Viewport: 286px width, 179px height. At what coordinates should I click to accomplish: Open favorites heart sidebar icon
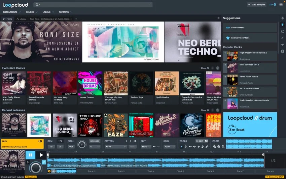[282, 44]
